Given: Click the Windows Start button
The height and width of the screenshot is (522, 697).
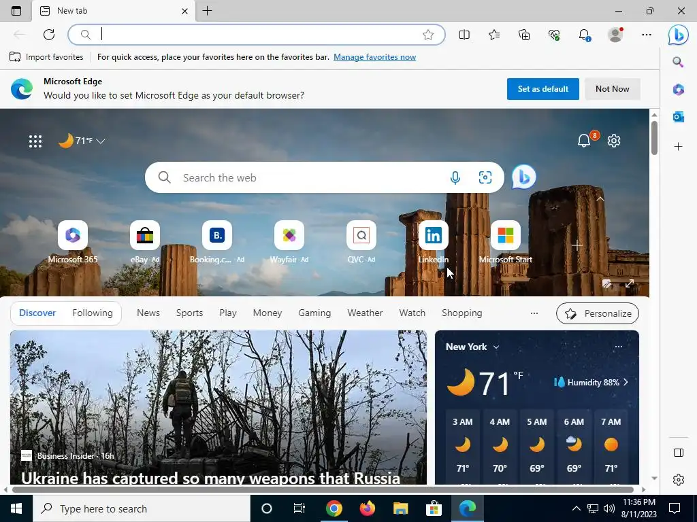Looking at the screenshot, I should pos(16,508).
